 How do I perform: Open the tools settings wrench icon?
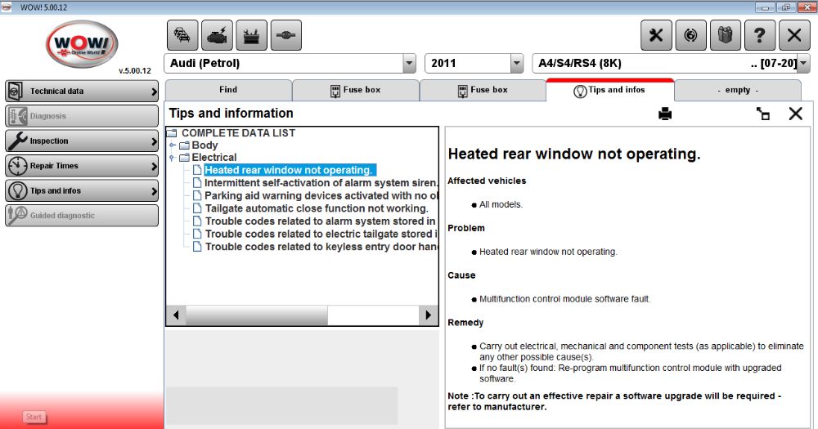(x=656, y=35)
